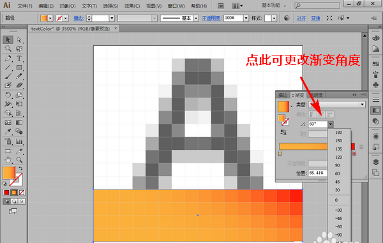This screenshot has height=243, width=383.
Task: Open the opacity 100% dropdown
Action: coord(246,18)
